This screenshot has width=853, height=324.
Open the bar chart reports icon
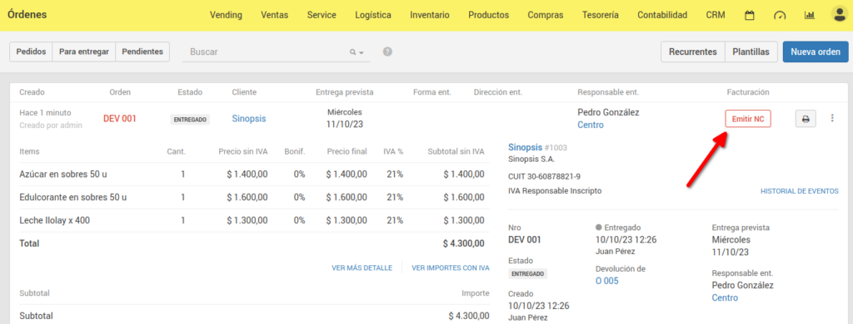pyautogui.click(x=810, y=15)
